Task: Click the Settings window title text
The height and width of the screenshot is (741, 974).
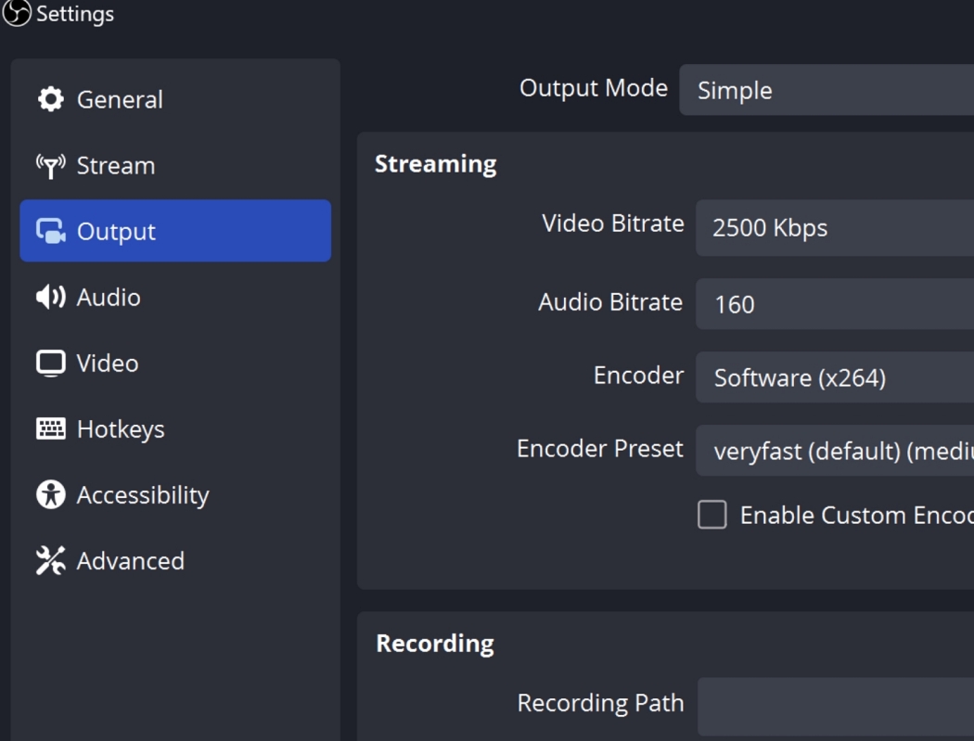Action: point(75,14)
